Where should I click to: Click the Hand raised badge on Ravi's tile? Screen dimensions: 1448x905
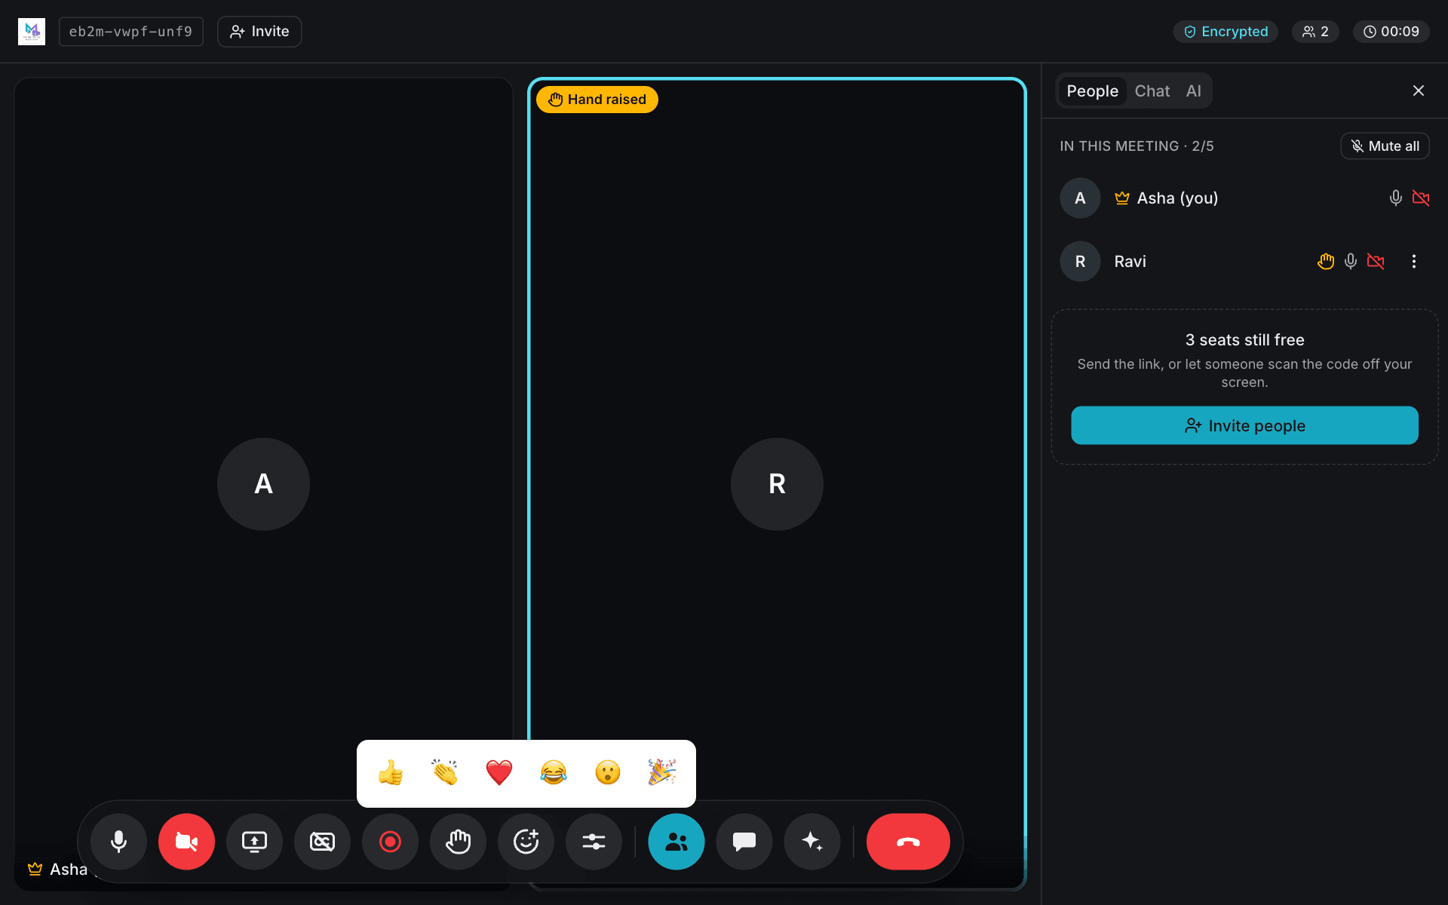[x=597, y=100]
